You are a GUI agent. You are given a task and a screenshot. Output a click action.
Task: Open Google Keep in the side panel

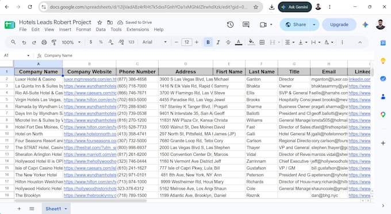point(383,61)
